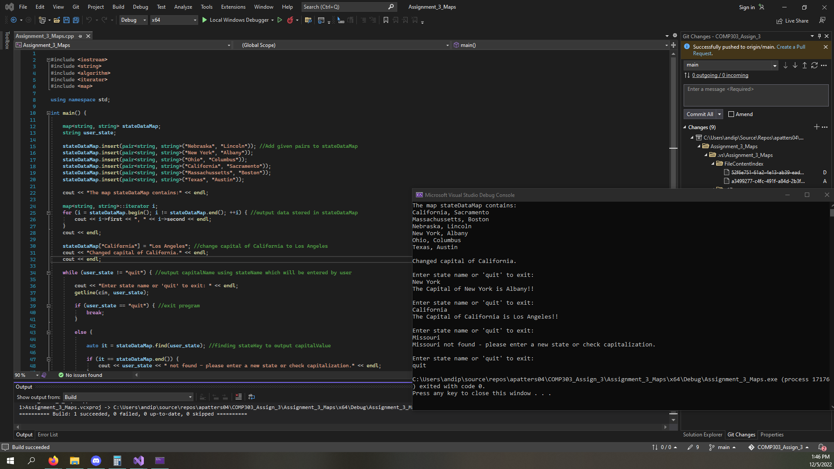Toggle a bookmark with the bookmark icon
Viewport: 834px width, 469px height.
coord(385,20)
